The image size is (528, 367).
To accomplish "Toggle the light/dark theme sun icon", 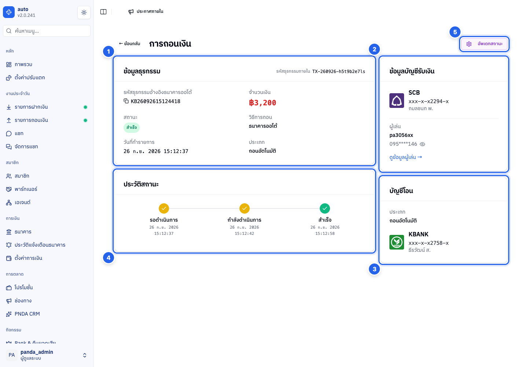I will (84, 12).
